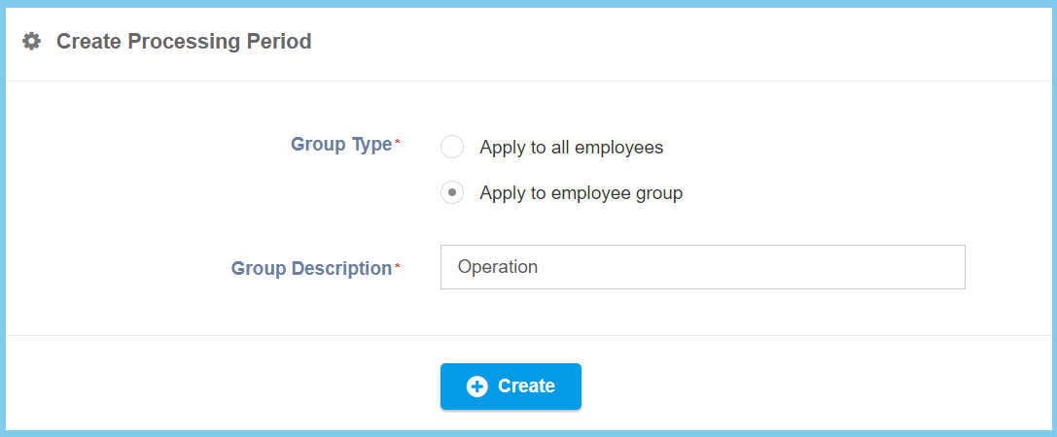
Task: Click the 'Apply to employee group' label text
Action: pyautogui.click(x=581, y=192)
